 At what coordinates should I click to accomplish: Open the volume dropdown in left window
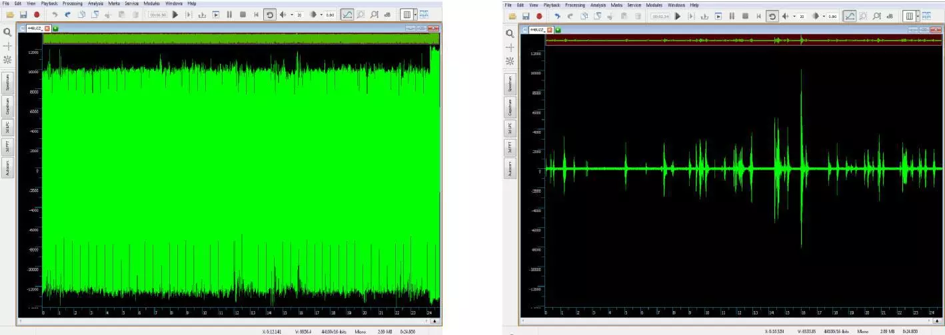(x=291, y=15)
